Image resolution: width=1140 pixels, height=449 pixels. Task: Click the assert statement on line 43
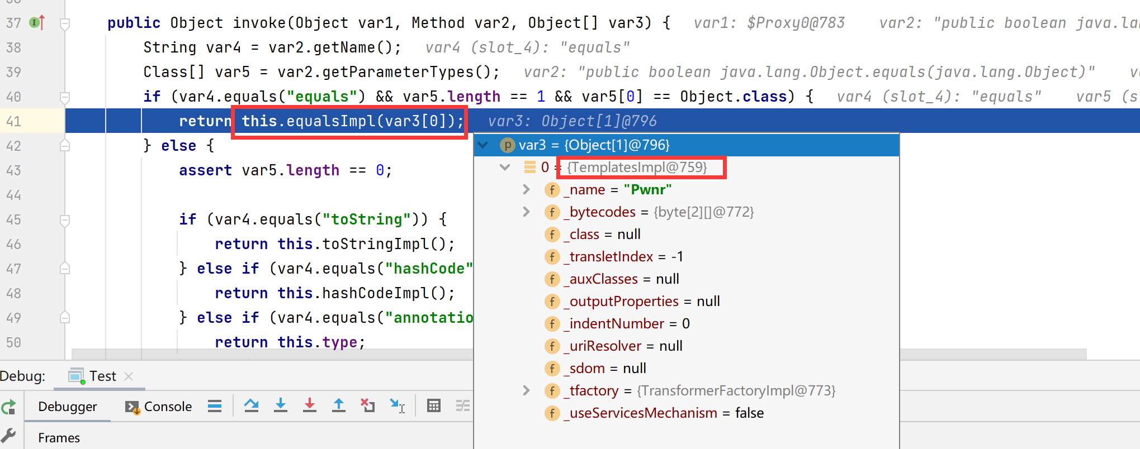[x=286, y=170]
